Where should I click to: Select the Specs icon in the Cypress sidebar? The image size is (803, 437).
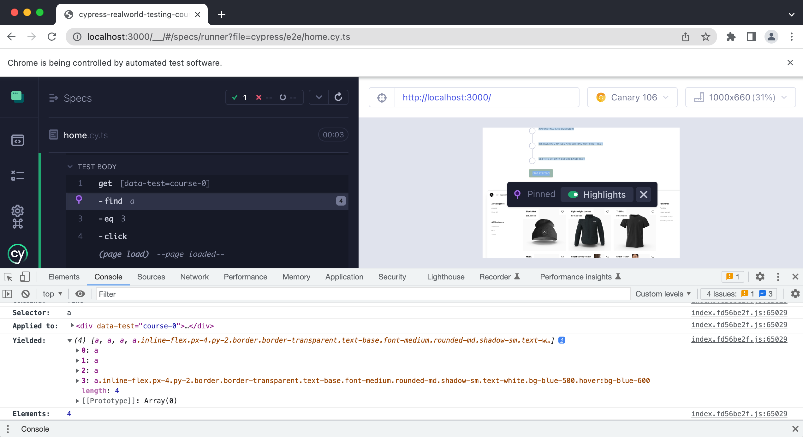pyautogui.click(x=18, y=97)
